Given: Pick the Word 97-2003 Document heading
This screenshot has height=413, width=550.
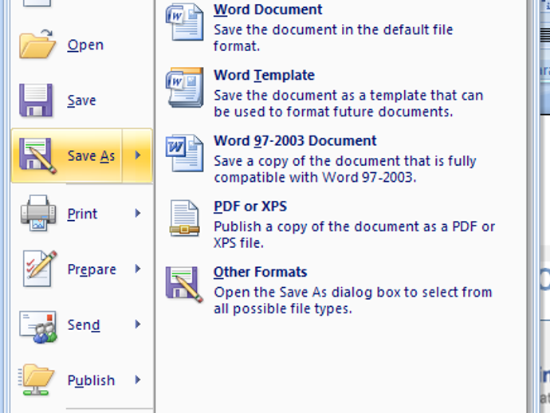Looking at the screenshot, I should [x=295, y=140].
